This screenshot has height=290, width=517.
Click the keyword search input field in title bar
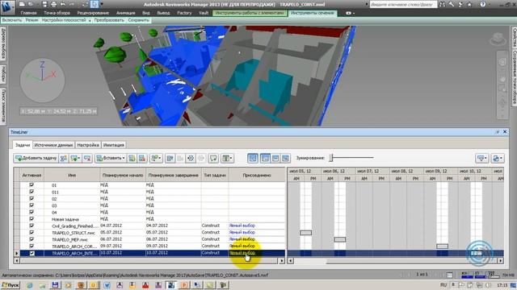(403, 4)
